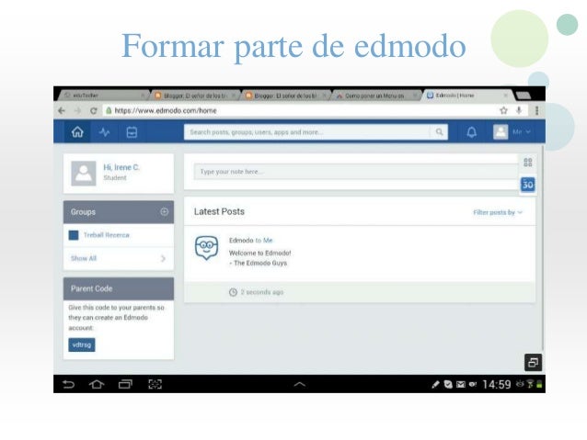Open the planner calendar 30 icon
The image size is (587, 440).
click(528, 185)
